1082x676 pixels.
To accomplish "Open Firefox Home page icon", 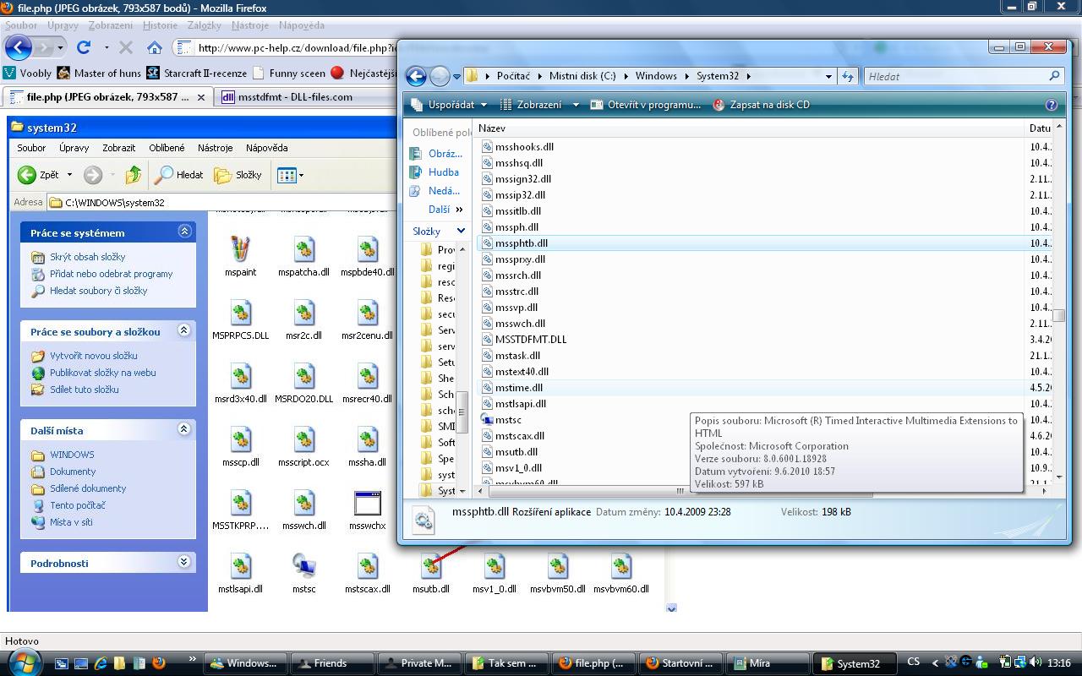I will pyautogui.click(x=154, y=47).
